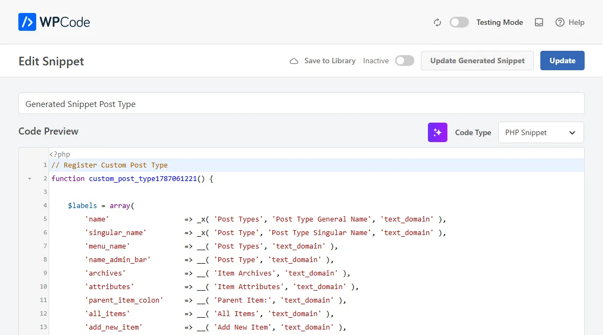Click 'Item Archives' string on line 9

click(245, 273)
